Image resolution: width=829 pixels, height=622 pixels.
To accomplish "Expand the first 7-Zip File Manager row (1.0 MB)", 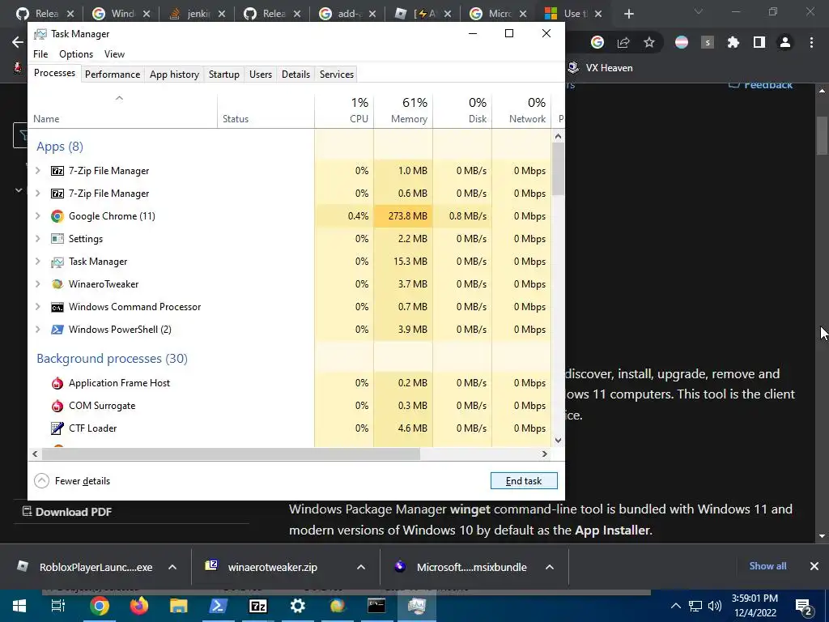I will point(37,171).
